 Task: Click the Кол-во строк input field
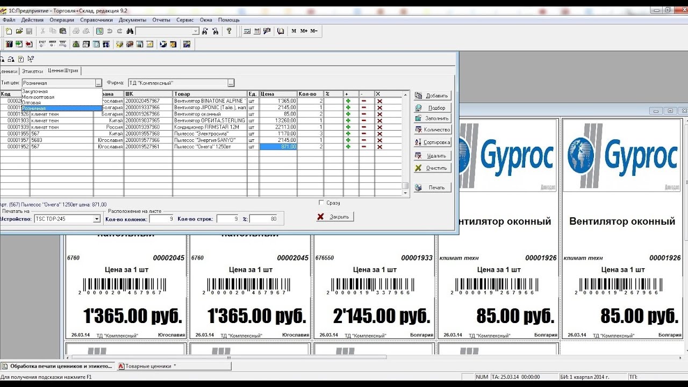tap(228, 219)
